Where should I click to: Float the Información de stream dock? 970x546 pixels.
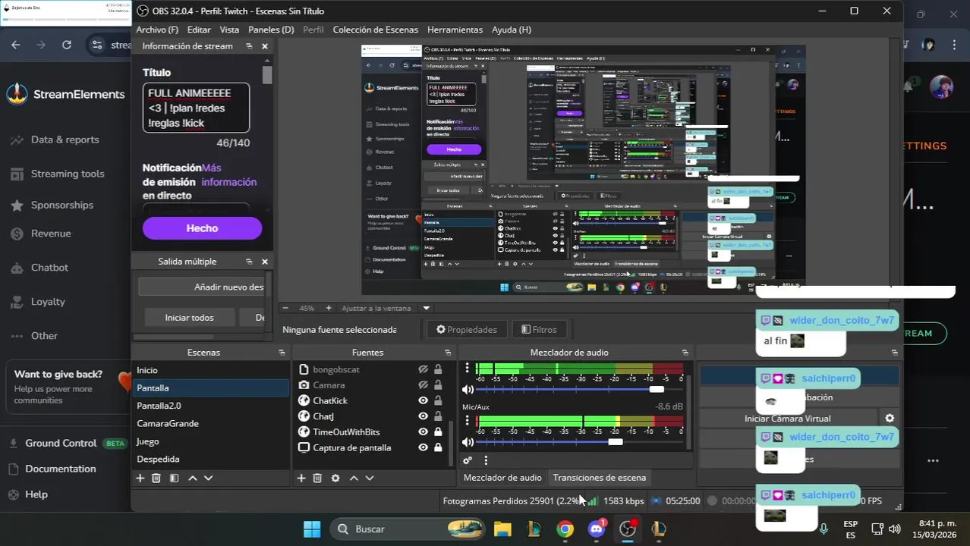(x=249, y=46)
